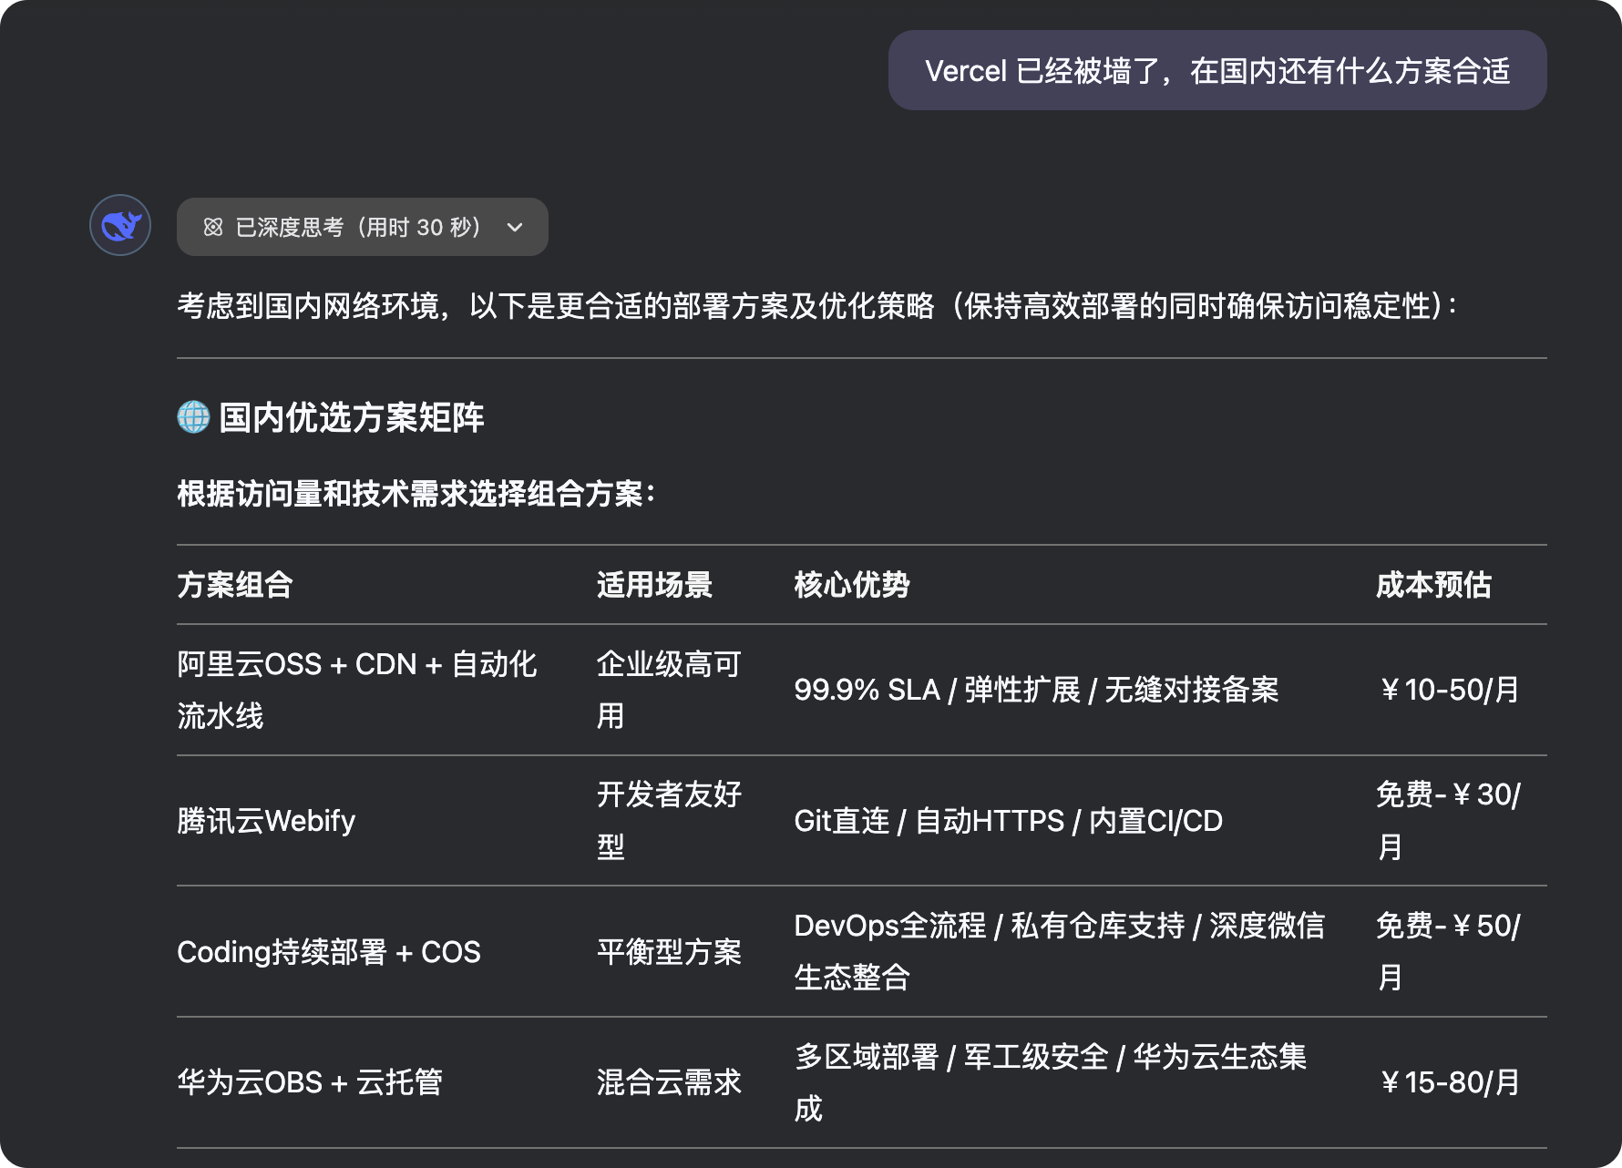Click the 方案组合 column header

tap(235, 585)
